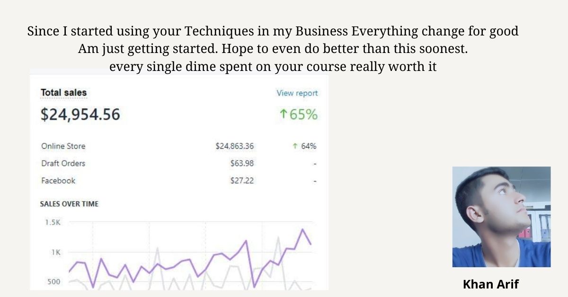
Task: Select the Total sales heading
Action: [64, 93]
